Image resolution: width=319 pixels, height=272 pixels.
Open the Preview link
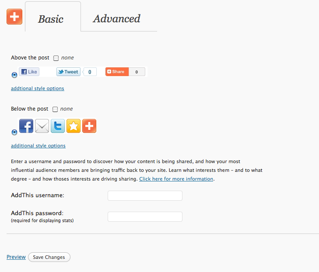[x=16, y=257]
